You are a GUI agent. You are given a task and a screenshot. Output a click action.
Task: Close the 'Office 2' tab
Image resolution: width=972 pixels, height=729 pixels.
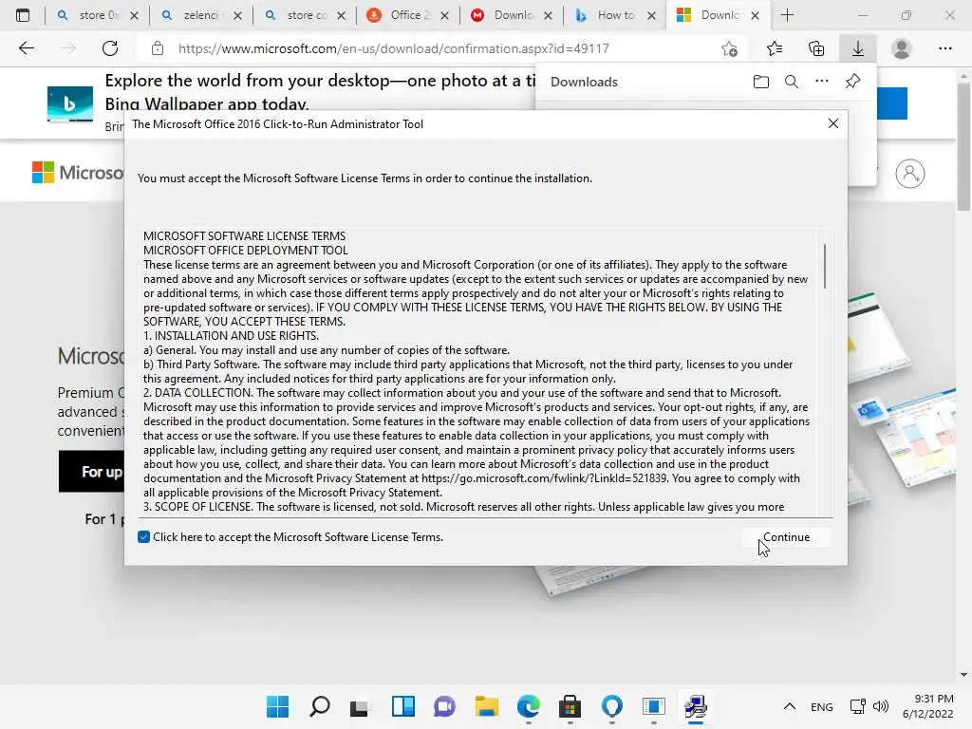(444, 15)
